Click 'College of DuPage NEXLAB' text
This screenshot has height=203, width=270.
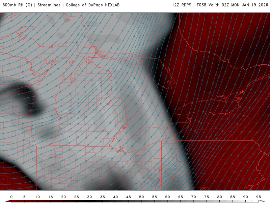(92, 5)
